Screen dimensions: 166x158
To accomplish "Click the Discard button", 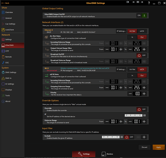I will [144, 147].
